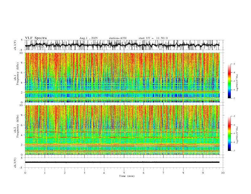The height and width of the screenshot is (194, 251).
Task: Click the date 'Aug.1 , 2025'
Action: coord(88,38)
